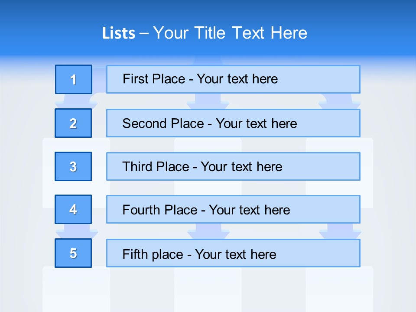Image resolution: width=416 pixels, height=312 pixels.
Task: Click the numbered box labeled 5
Action: (73, 253)
